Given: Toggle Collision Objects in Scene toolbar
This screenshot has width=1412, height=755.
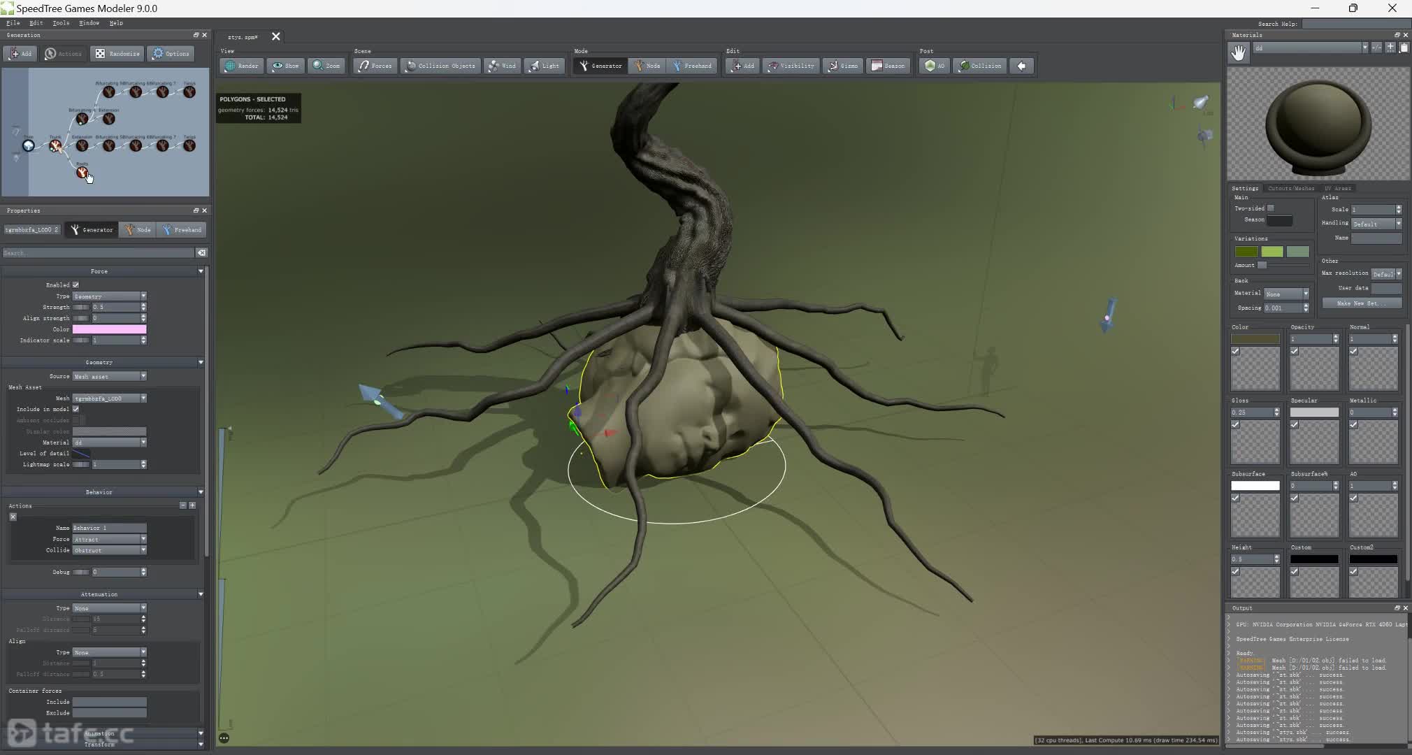Looking at the screenshot, I should click(x=441, y=66).
